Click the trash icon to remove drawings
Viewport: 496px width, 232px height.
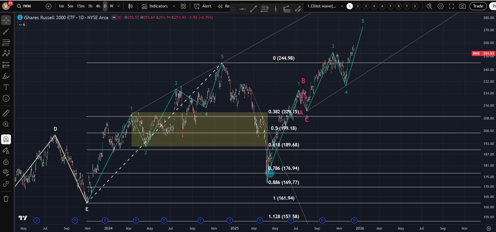[6, 199]
